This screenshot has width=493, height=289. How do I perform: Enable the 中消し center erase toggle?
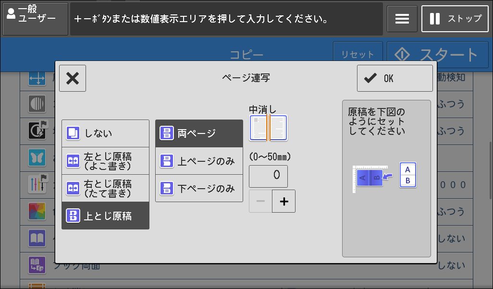coord(268,128)
